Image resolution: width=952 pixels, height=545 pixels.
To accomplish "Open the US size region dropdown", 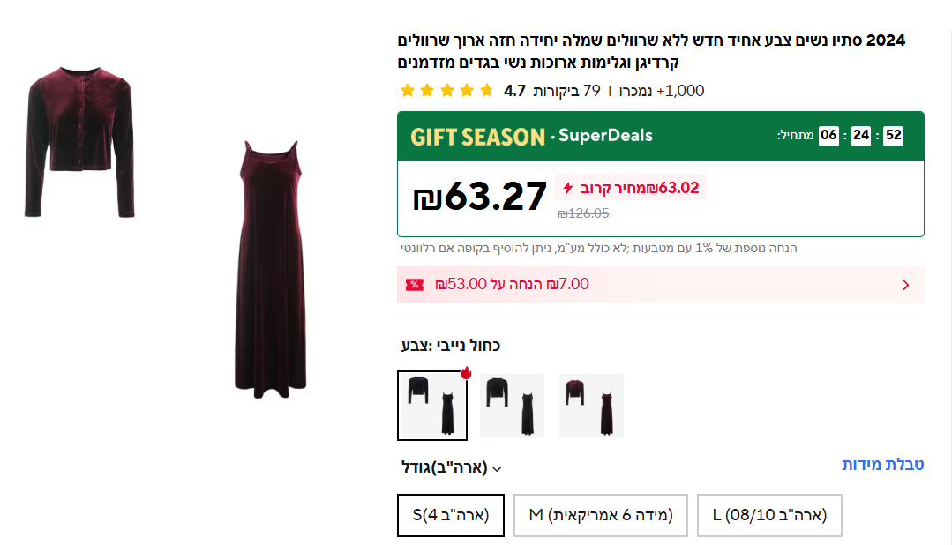I will coord(451,467).
